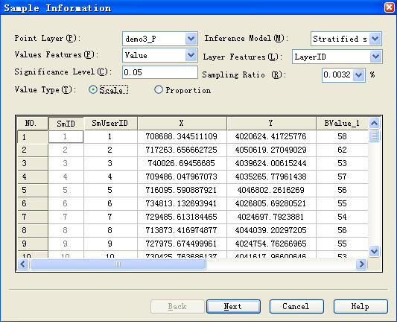Click X cell 717263.656662725
Image resolution: width=397 pixels, height=324 pixels.
[x=182, y=150]
